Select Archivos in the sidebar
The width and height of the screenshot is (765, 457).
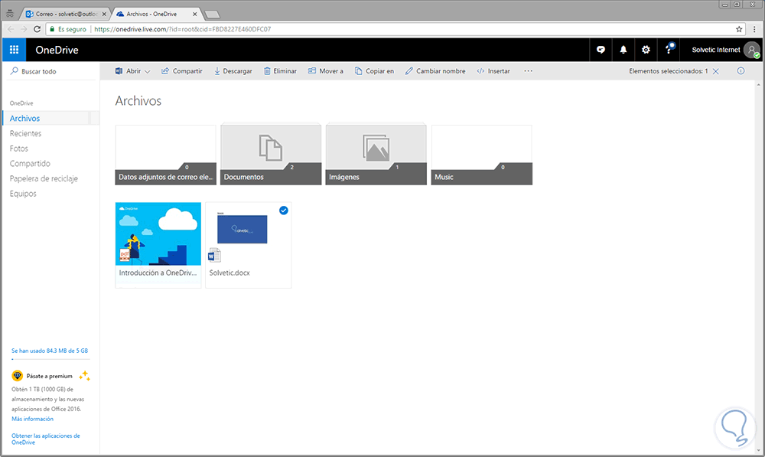[x=50, y=118]
